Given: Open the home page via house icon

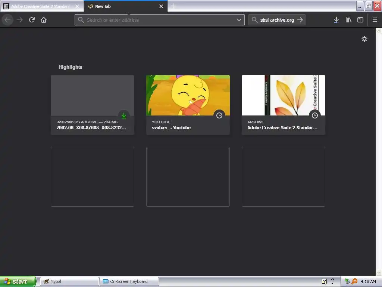Looking at the screenshot, I should (44, 20).
